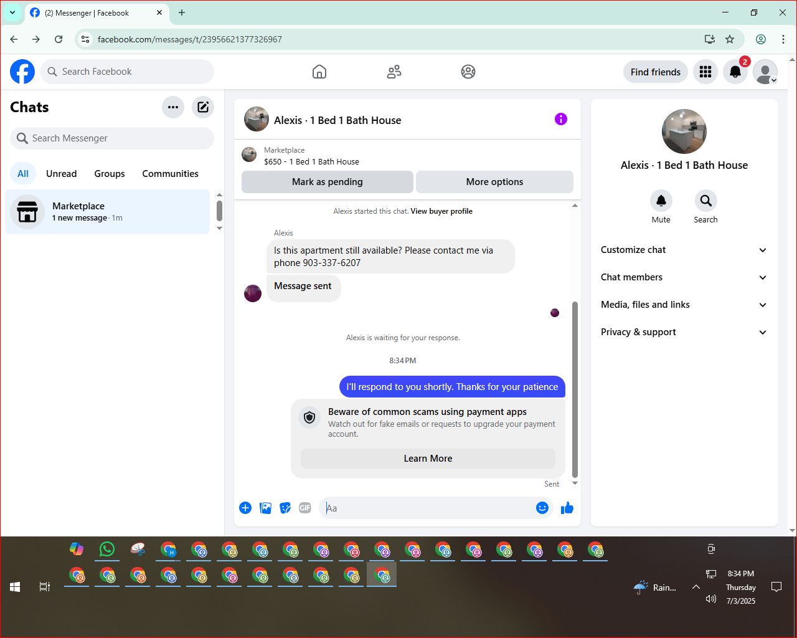Screen dimensions: 797x638
Task: Click Find friends button
Action: (x=656, y=72)
